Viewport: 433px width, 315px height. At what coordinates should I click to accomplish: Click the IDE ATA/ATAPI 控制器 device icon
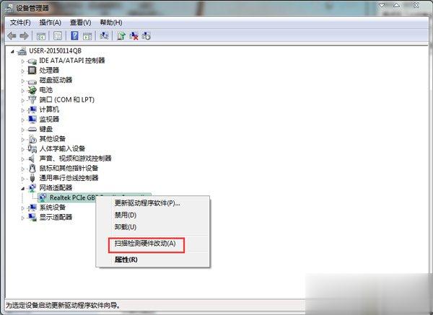(x=32, y=61)
